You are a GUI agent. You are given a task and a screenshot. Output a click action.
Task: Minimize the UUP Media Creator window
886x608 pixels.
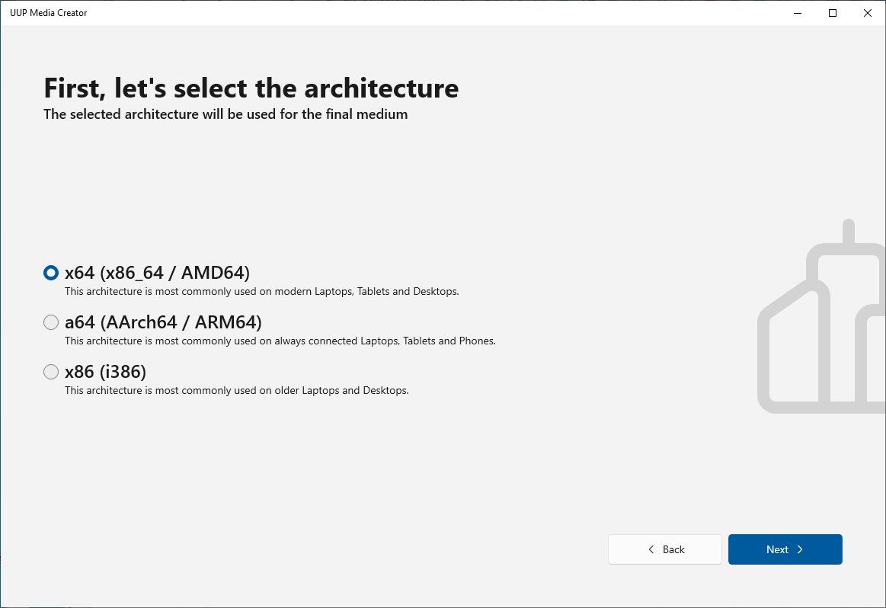pyautogui.click(x=798, y=13)
